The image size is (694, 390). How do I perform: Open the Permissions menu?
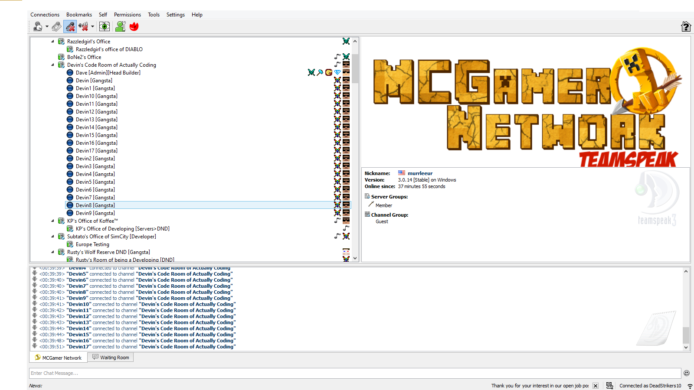[127, 15]
